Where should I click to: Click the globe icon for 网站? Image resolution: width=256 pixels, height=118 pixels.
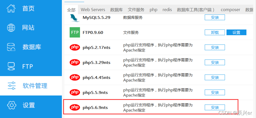11,28
